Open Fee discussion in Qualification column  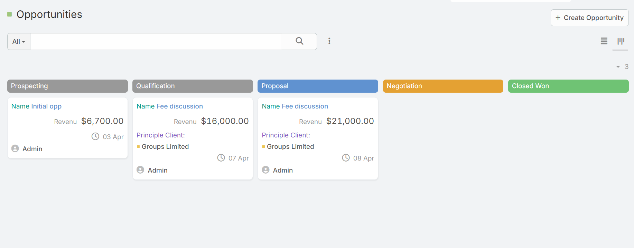coord(179,106)
